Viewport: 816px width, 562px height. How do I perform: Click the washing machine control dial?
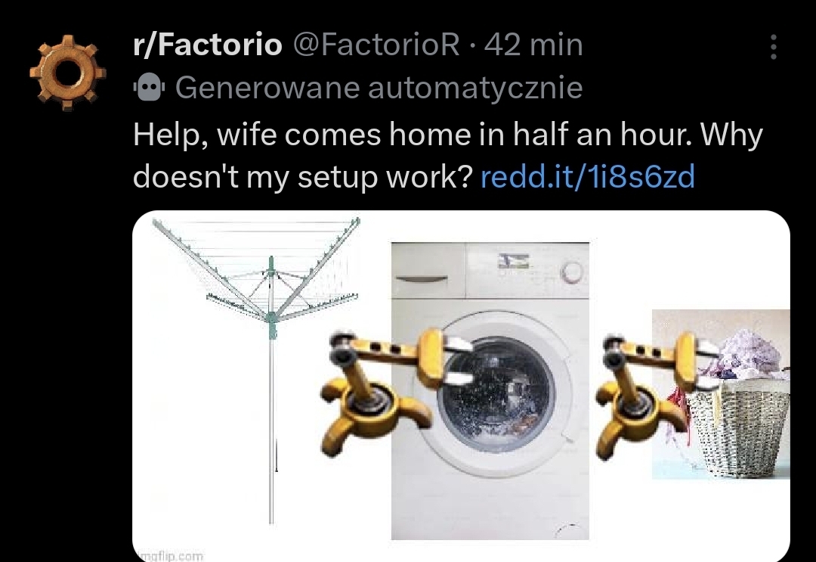pos(571,272)
